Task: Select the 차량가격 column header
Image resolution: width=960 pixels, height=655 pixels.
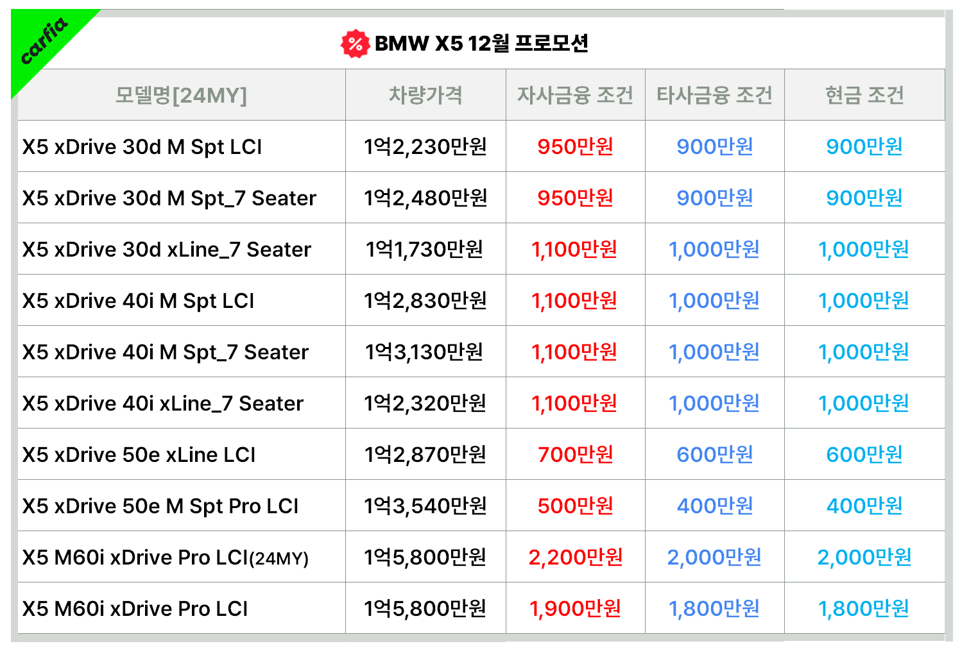Action: [425, 95]
